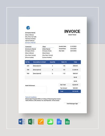105x136 pixels.
Task: Open the Company Website link
Action: click(30, 42)
